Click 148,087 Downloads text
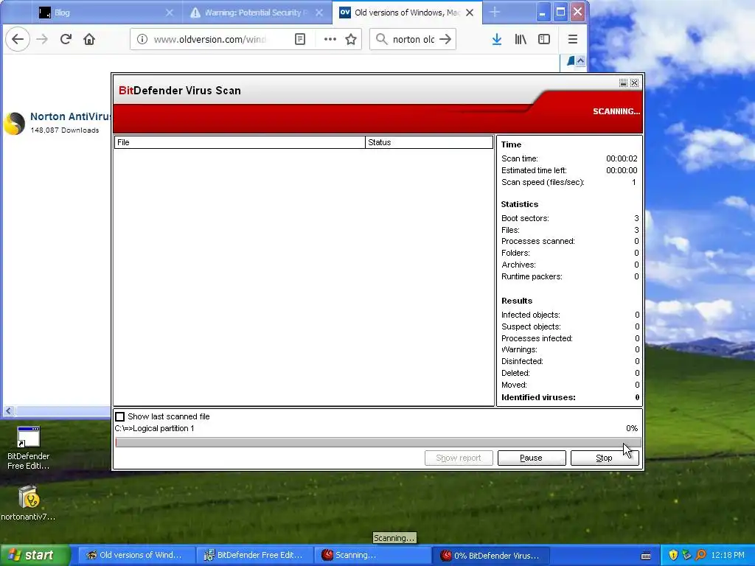 [65, 130]
